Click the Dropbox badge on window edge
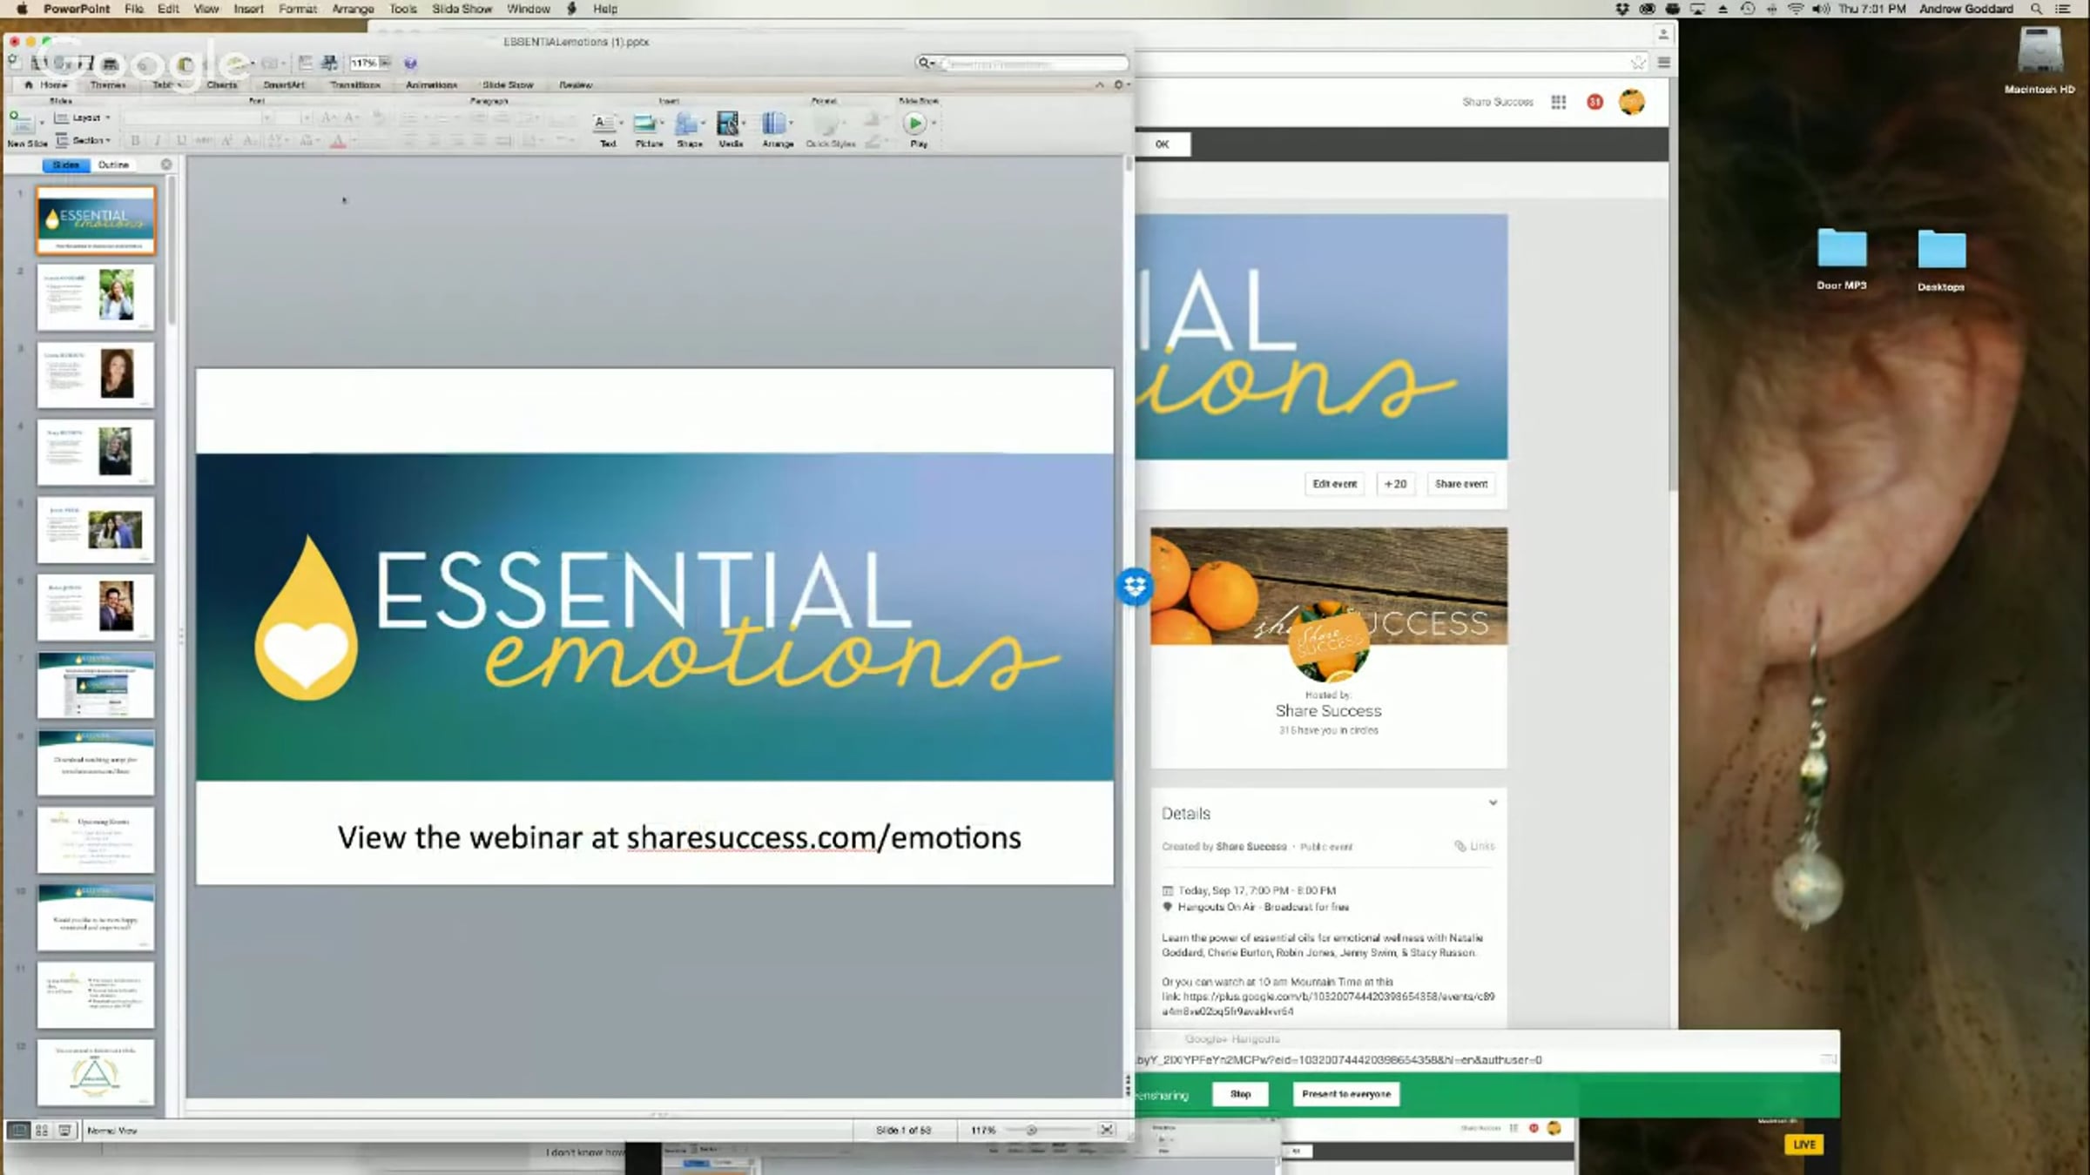Viewport: 2090px width, 1175px height. click(x=1135, y=587)
